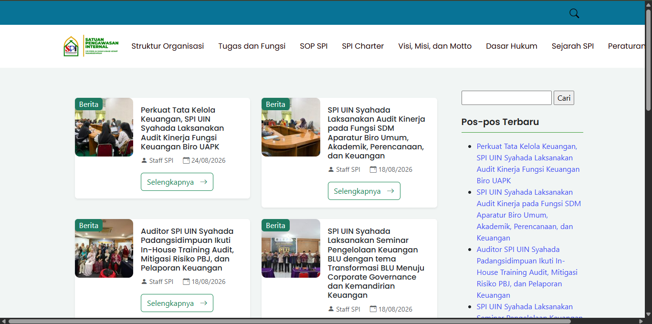Click the Cari search button
This screenshot has height=324, width=652.
(564, 98)
